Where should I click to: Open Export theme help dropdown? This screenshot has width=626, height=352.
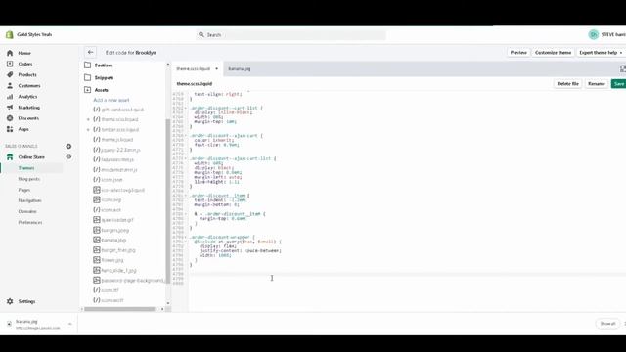click(x=601, y=52)
